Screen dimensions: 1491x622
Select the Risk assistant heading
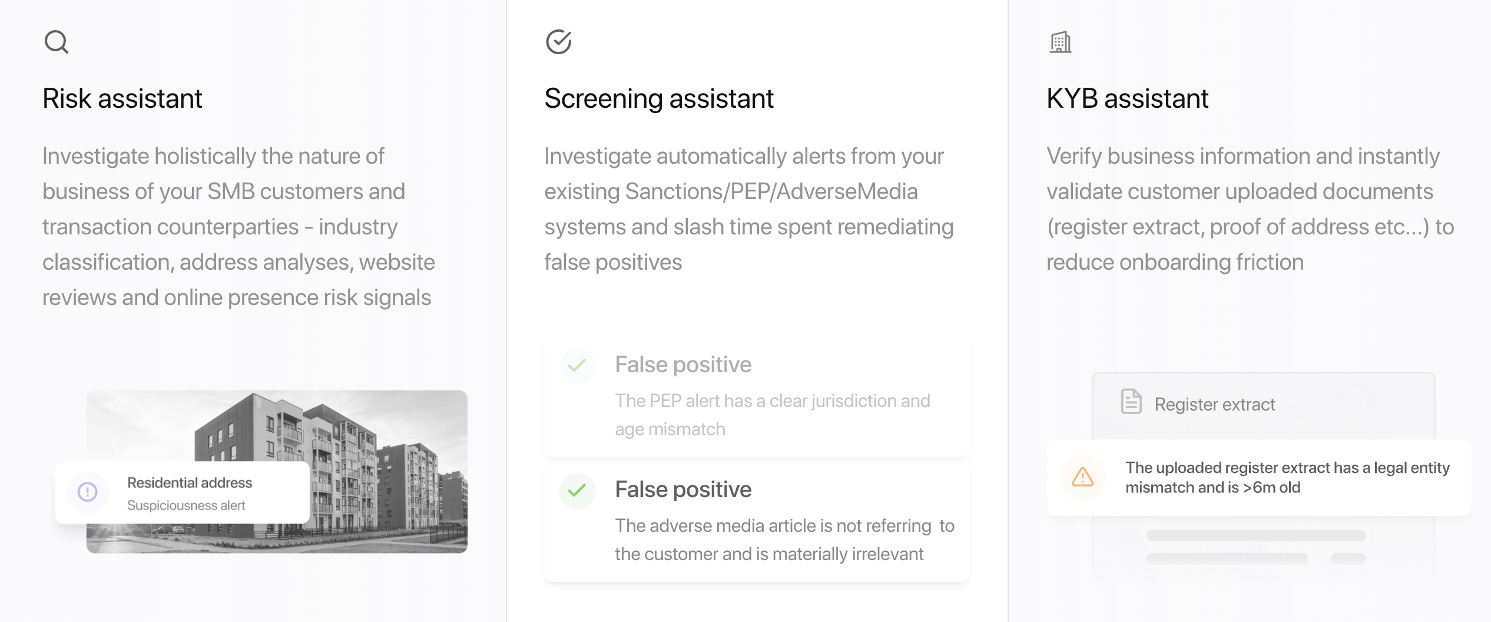pos(122,98)
